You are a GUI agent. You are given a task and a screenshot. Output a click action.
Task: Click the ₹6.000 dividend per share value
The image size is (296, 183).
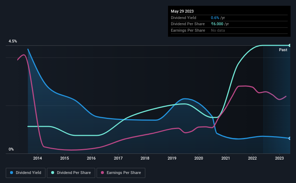click(x=217, y=24)
